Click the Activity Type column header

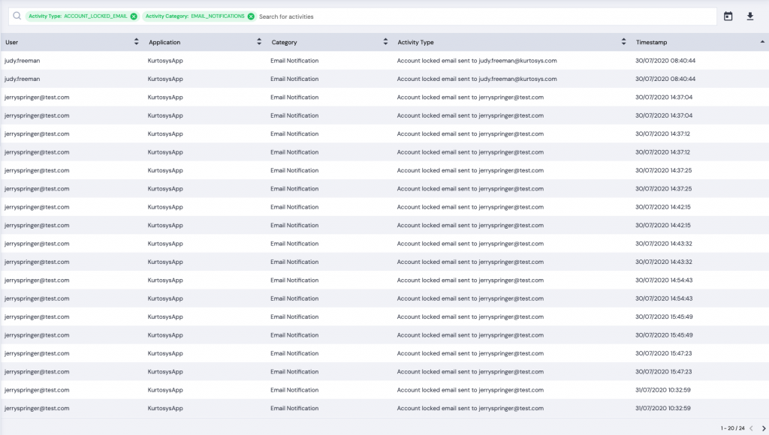coord(415,43)
